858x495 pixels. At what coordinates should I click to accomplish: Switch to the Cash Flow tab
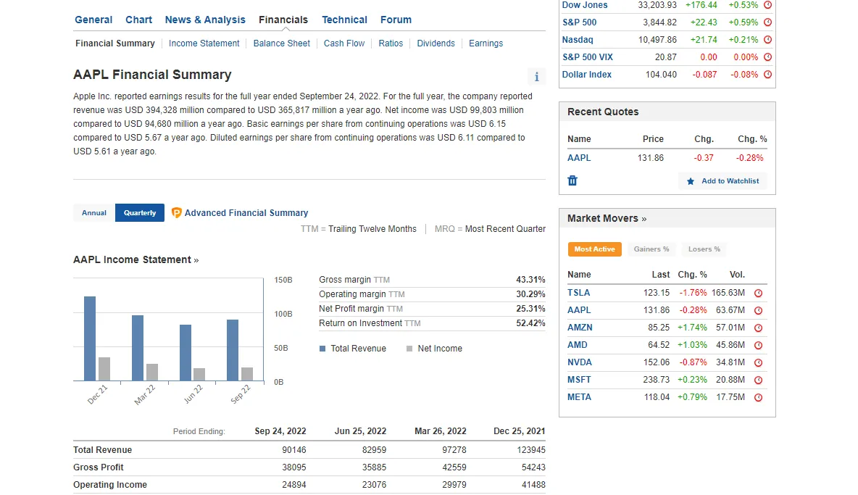click(x=343, y=43)
